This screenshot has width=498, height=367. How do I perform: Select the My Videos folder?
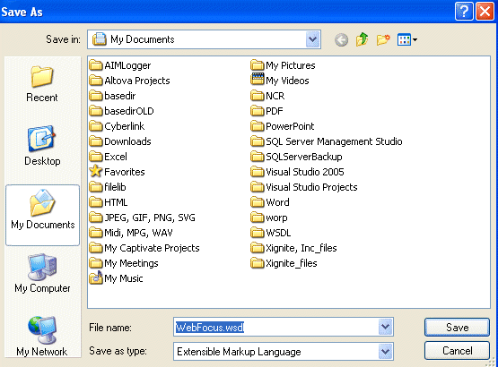280,81
